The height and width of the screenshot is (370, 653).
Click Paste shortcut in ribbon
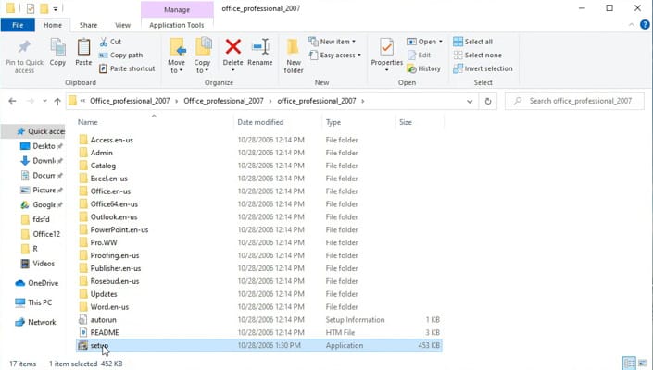coord(127,68)
